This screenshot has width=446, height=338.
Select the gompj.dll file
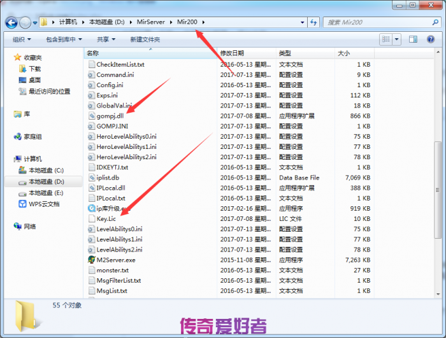pos(110,116)
